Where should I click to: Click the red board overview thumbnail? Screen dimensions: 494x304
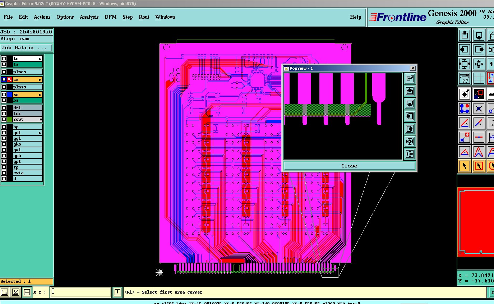[476, 222]
